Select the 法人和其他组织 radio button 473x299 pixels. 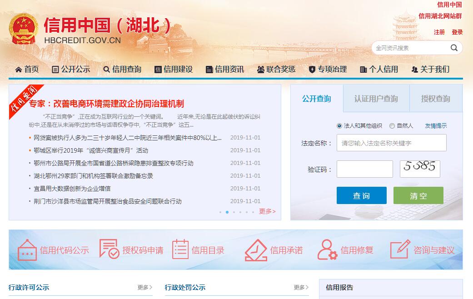coord(339,126)
